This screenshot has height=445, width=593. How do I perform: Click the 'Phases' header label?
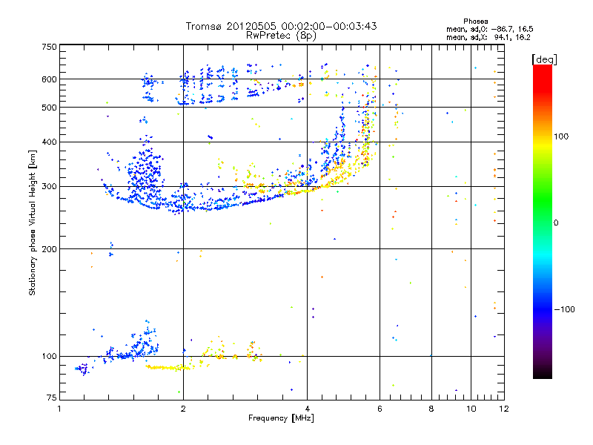click(476, 22)
